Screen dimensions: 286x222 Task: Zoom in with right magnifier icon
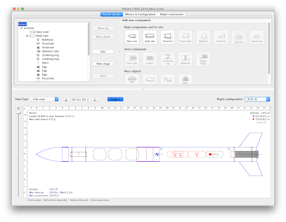(x=95, y=99)
